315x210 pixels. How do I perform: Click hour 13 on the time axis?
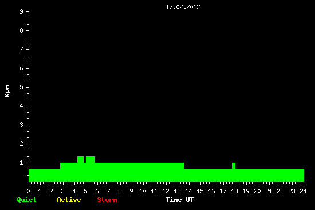point(177,191)
